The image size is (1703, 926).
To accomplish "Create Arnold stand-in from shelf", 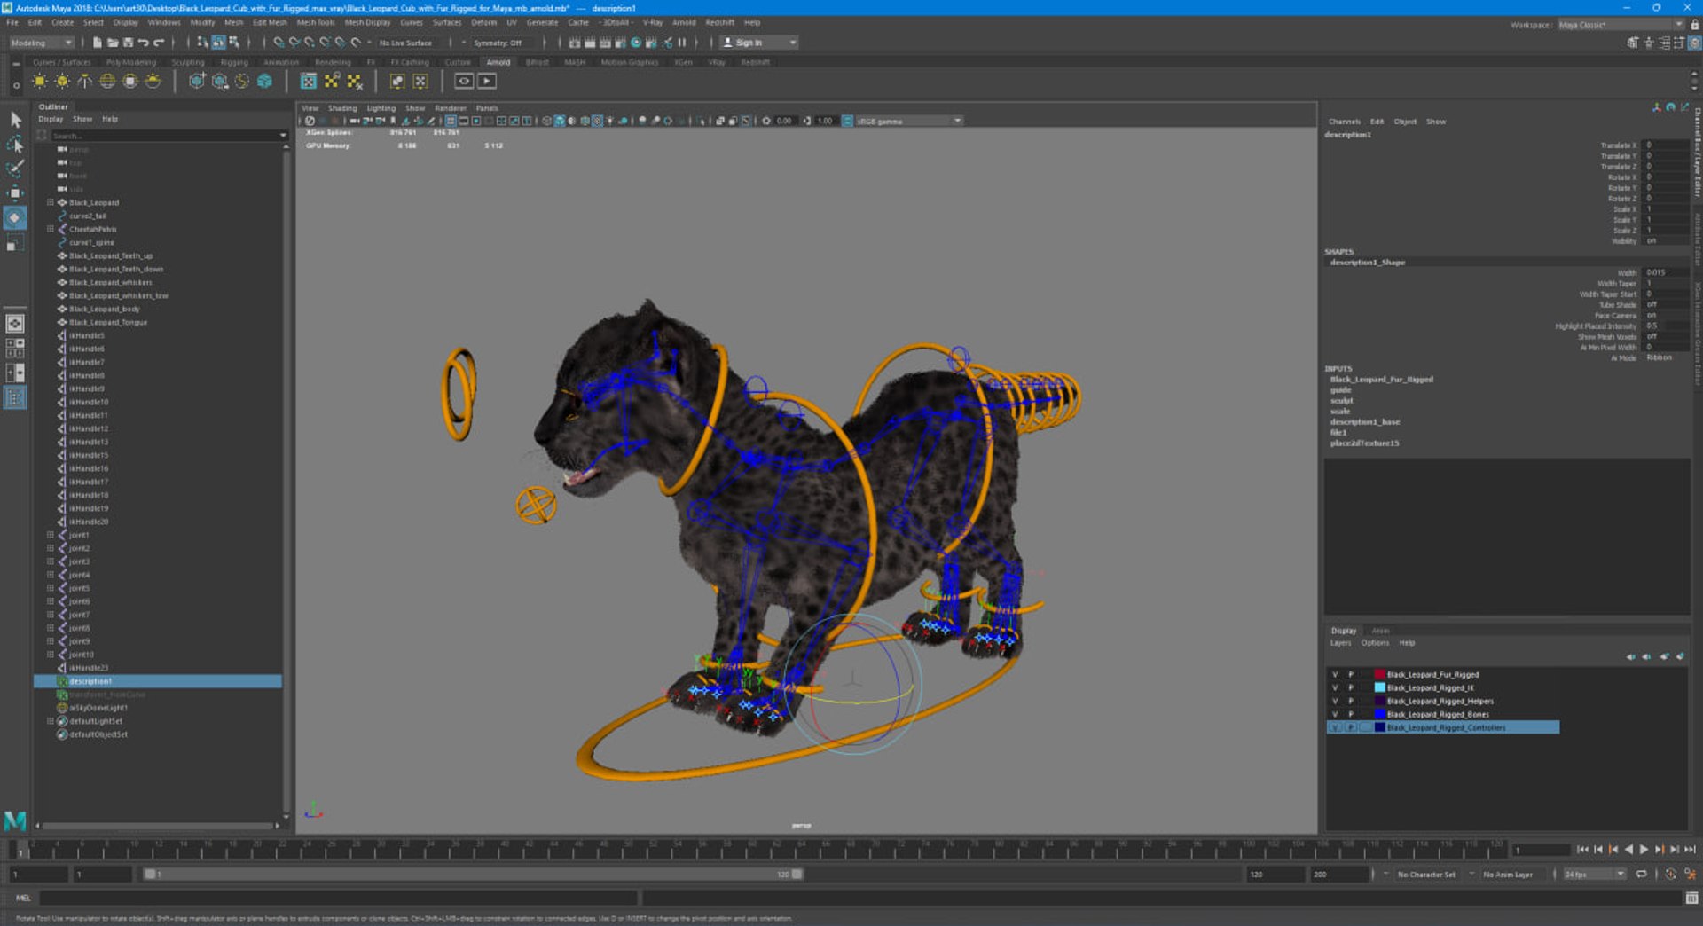I will [197, 82].
